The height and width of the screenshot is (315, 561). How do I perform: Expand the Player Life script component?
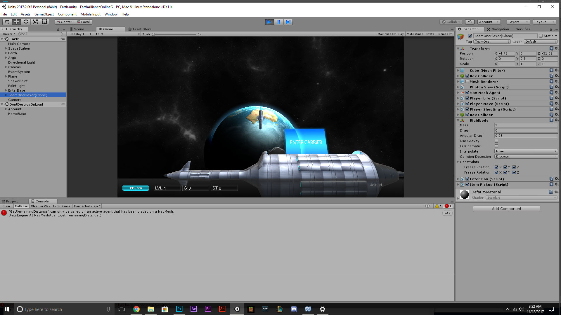(458, 98)
